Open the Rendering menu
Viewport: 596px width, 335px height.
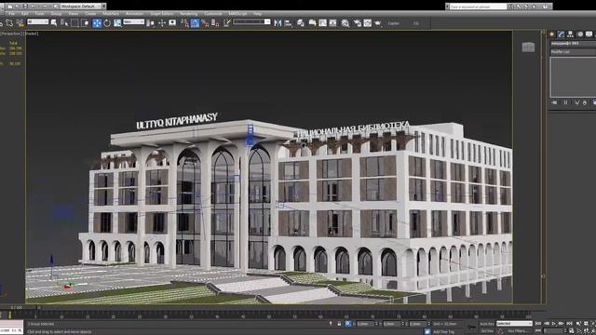[188, 14]
